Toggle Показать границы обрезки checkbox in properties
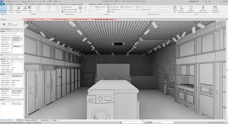 pos(12,63)
